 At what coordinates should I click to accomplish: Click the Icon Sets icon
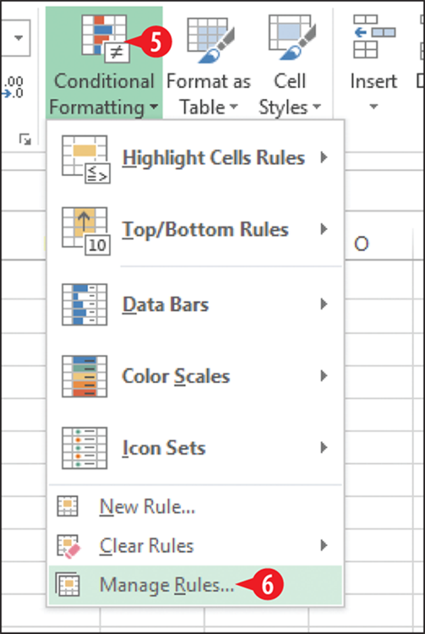(84, 448)
